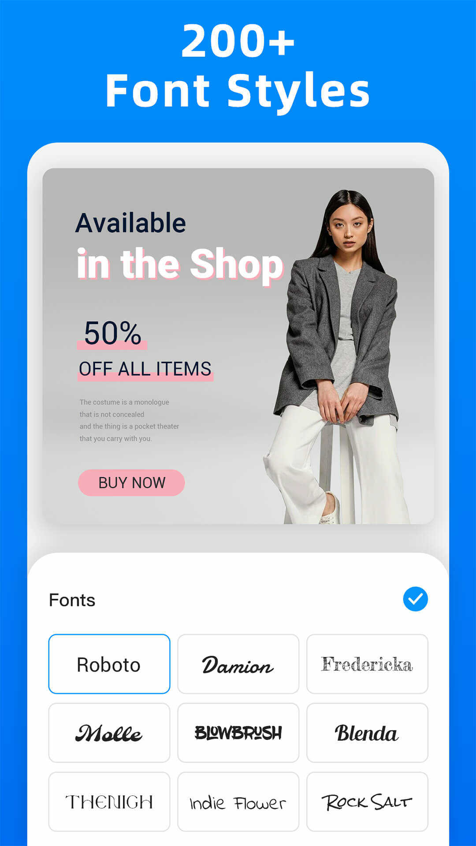Pick the Fredericka font option
Image resolution: width=476 pixels, height=846 pixels.
(x=367, y=664)
